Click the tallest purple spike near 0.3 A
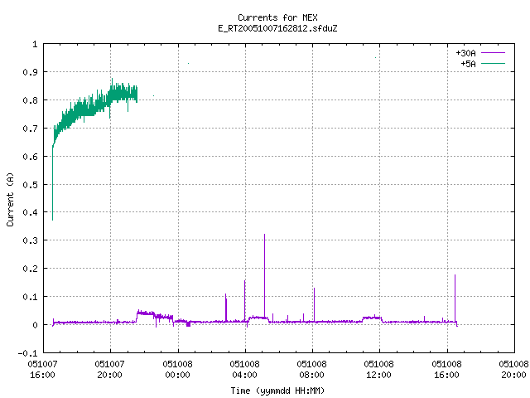The width and height of the screenshot is (530, 398). (x=265, y=274)
